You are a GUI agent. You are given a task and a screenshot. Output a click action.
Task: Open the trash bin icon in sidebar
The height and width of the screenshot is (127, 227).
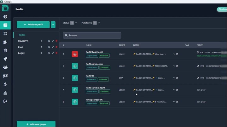5,50
